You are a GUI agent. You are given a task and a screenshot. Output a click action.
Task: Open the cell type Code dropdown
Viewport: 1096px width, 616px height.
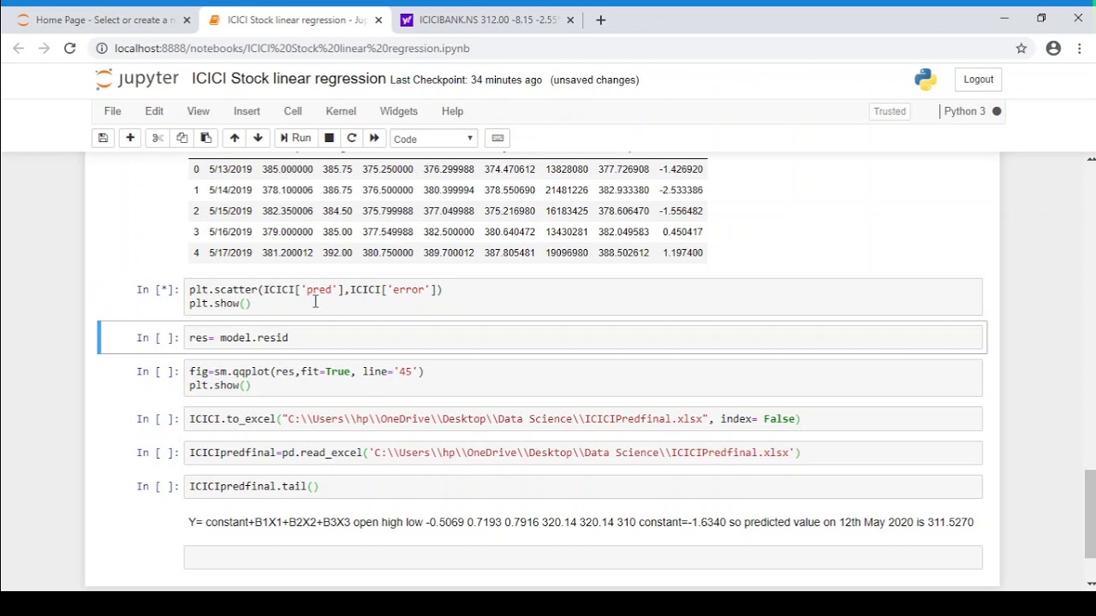point(433,139)
